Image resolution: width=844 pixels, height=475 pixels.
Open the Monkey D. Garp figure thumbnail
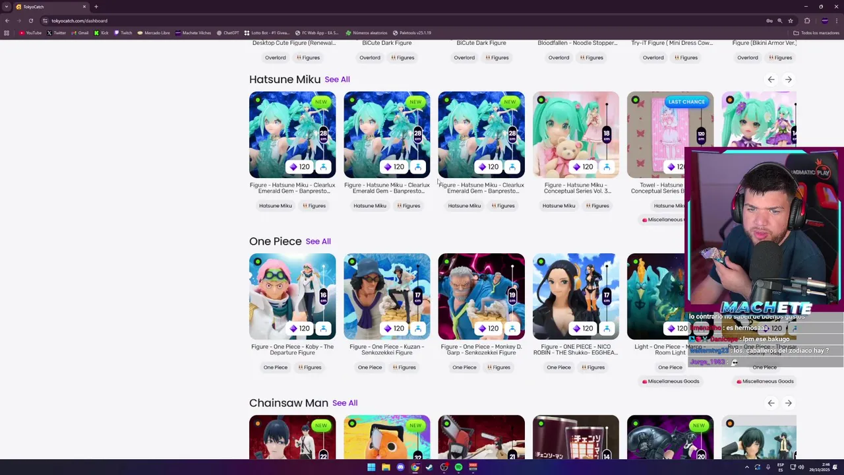click(481, 296)
